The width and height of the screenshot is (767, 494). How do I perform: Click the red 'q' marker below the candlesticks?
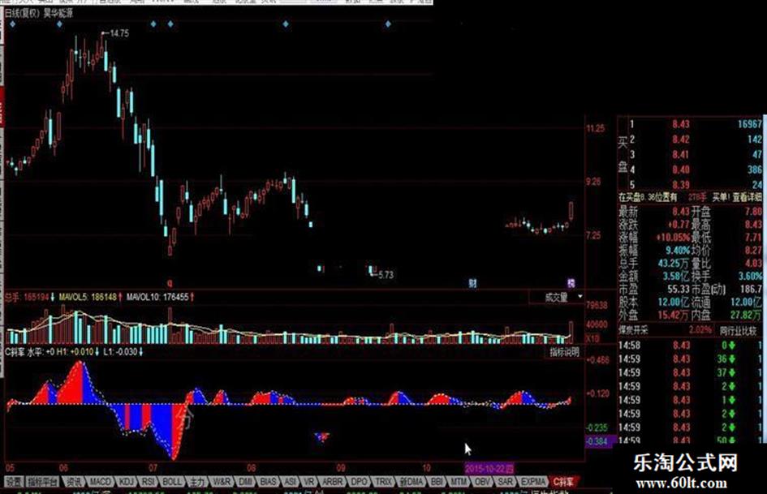pos(170,283)
